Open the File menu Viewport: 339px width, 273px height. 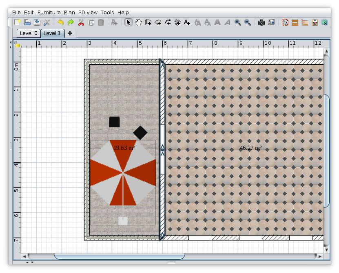(x=16, y=13)
